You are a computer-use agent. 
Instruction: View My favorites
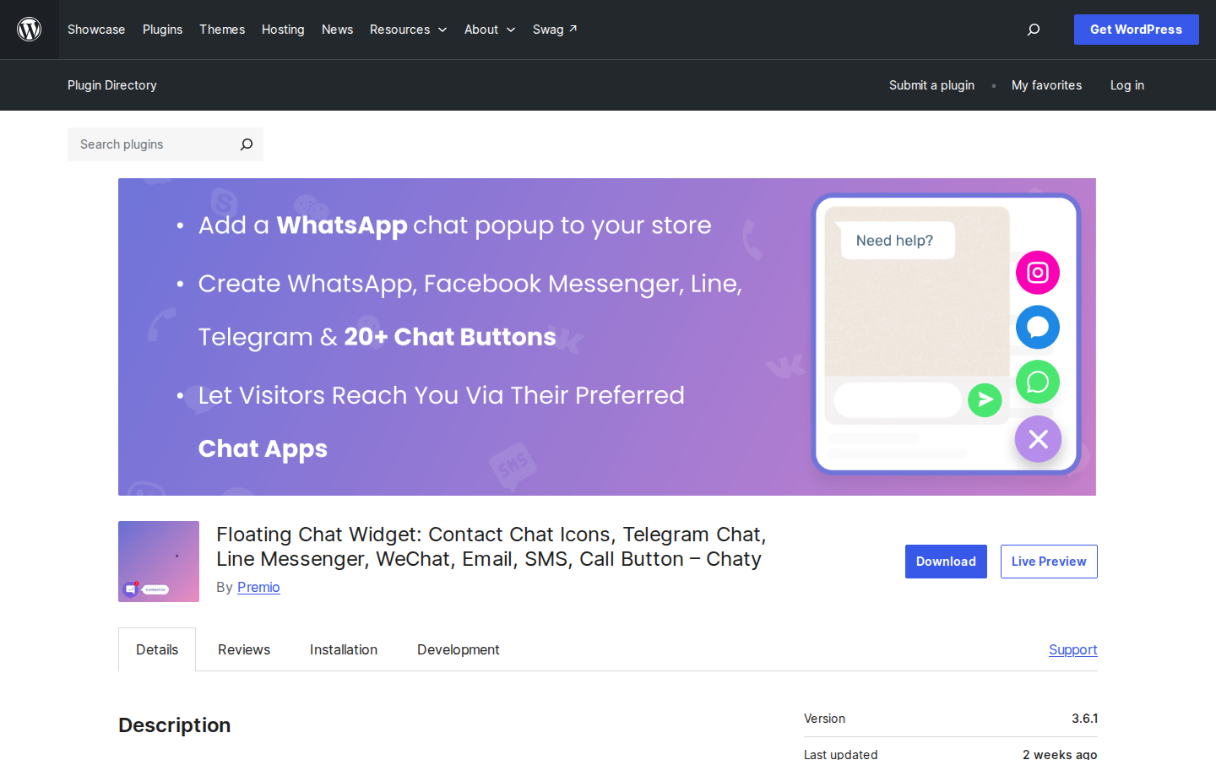pyautogui.click(x=1046, y=85)
